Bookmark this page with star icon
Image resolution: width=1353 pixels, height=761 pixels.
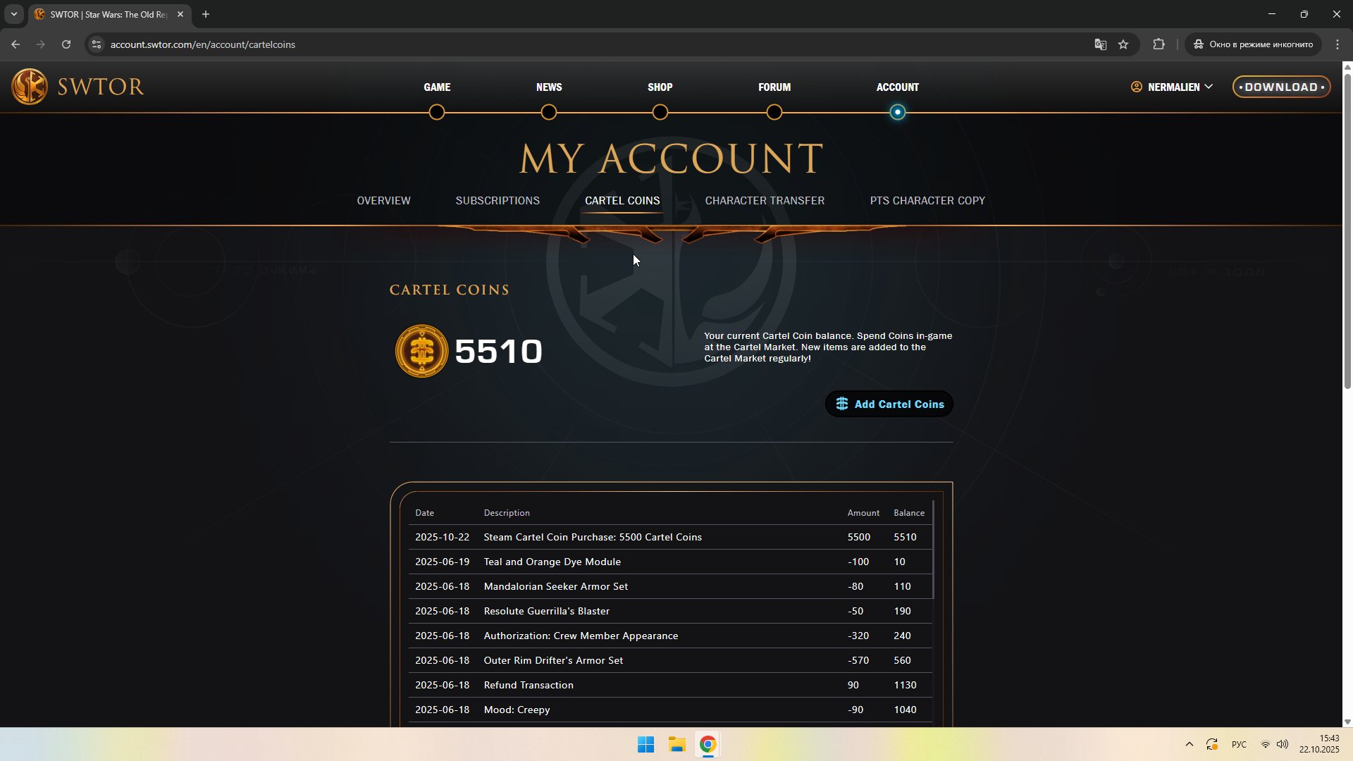(x=1123, y=44)
